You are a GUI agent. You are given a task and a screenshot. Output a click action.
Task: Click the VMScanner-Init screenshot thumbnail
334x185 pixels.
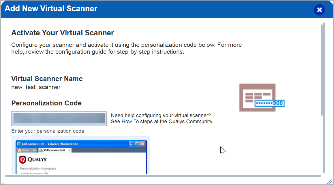click(x=81, y=156)
